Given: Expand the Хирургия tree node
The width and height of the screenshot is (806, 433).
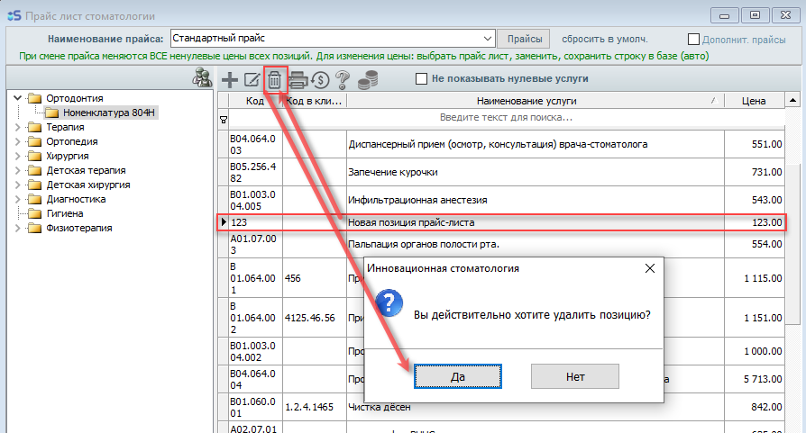Looking at the screenshot, I should [18, 156].
